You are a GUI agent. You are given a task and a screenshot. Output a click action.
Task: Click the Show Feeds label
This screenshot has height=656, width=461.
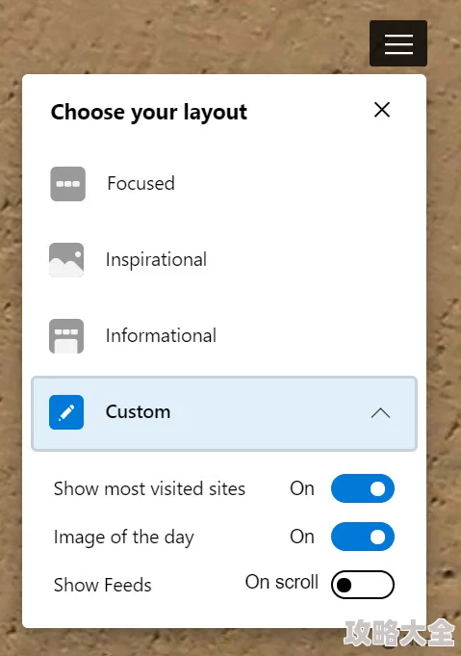(x=102, y=585)
